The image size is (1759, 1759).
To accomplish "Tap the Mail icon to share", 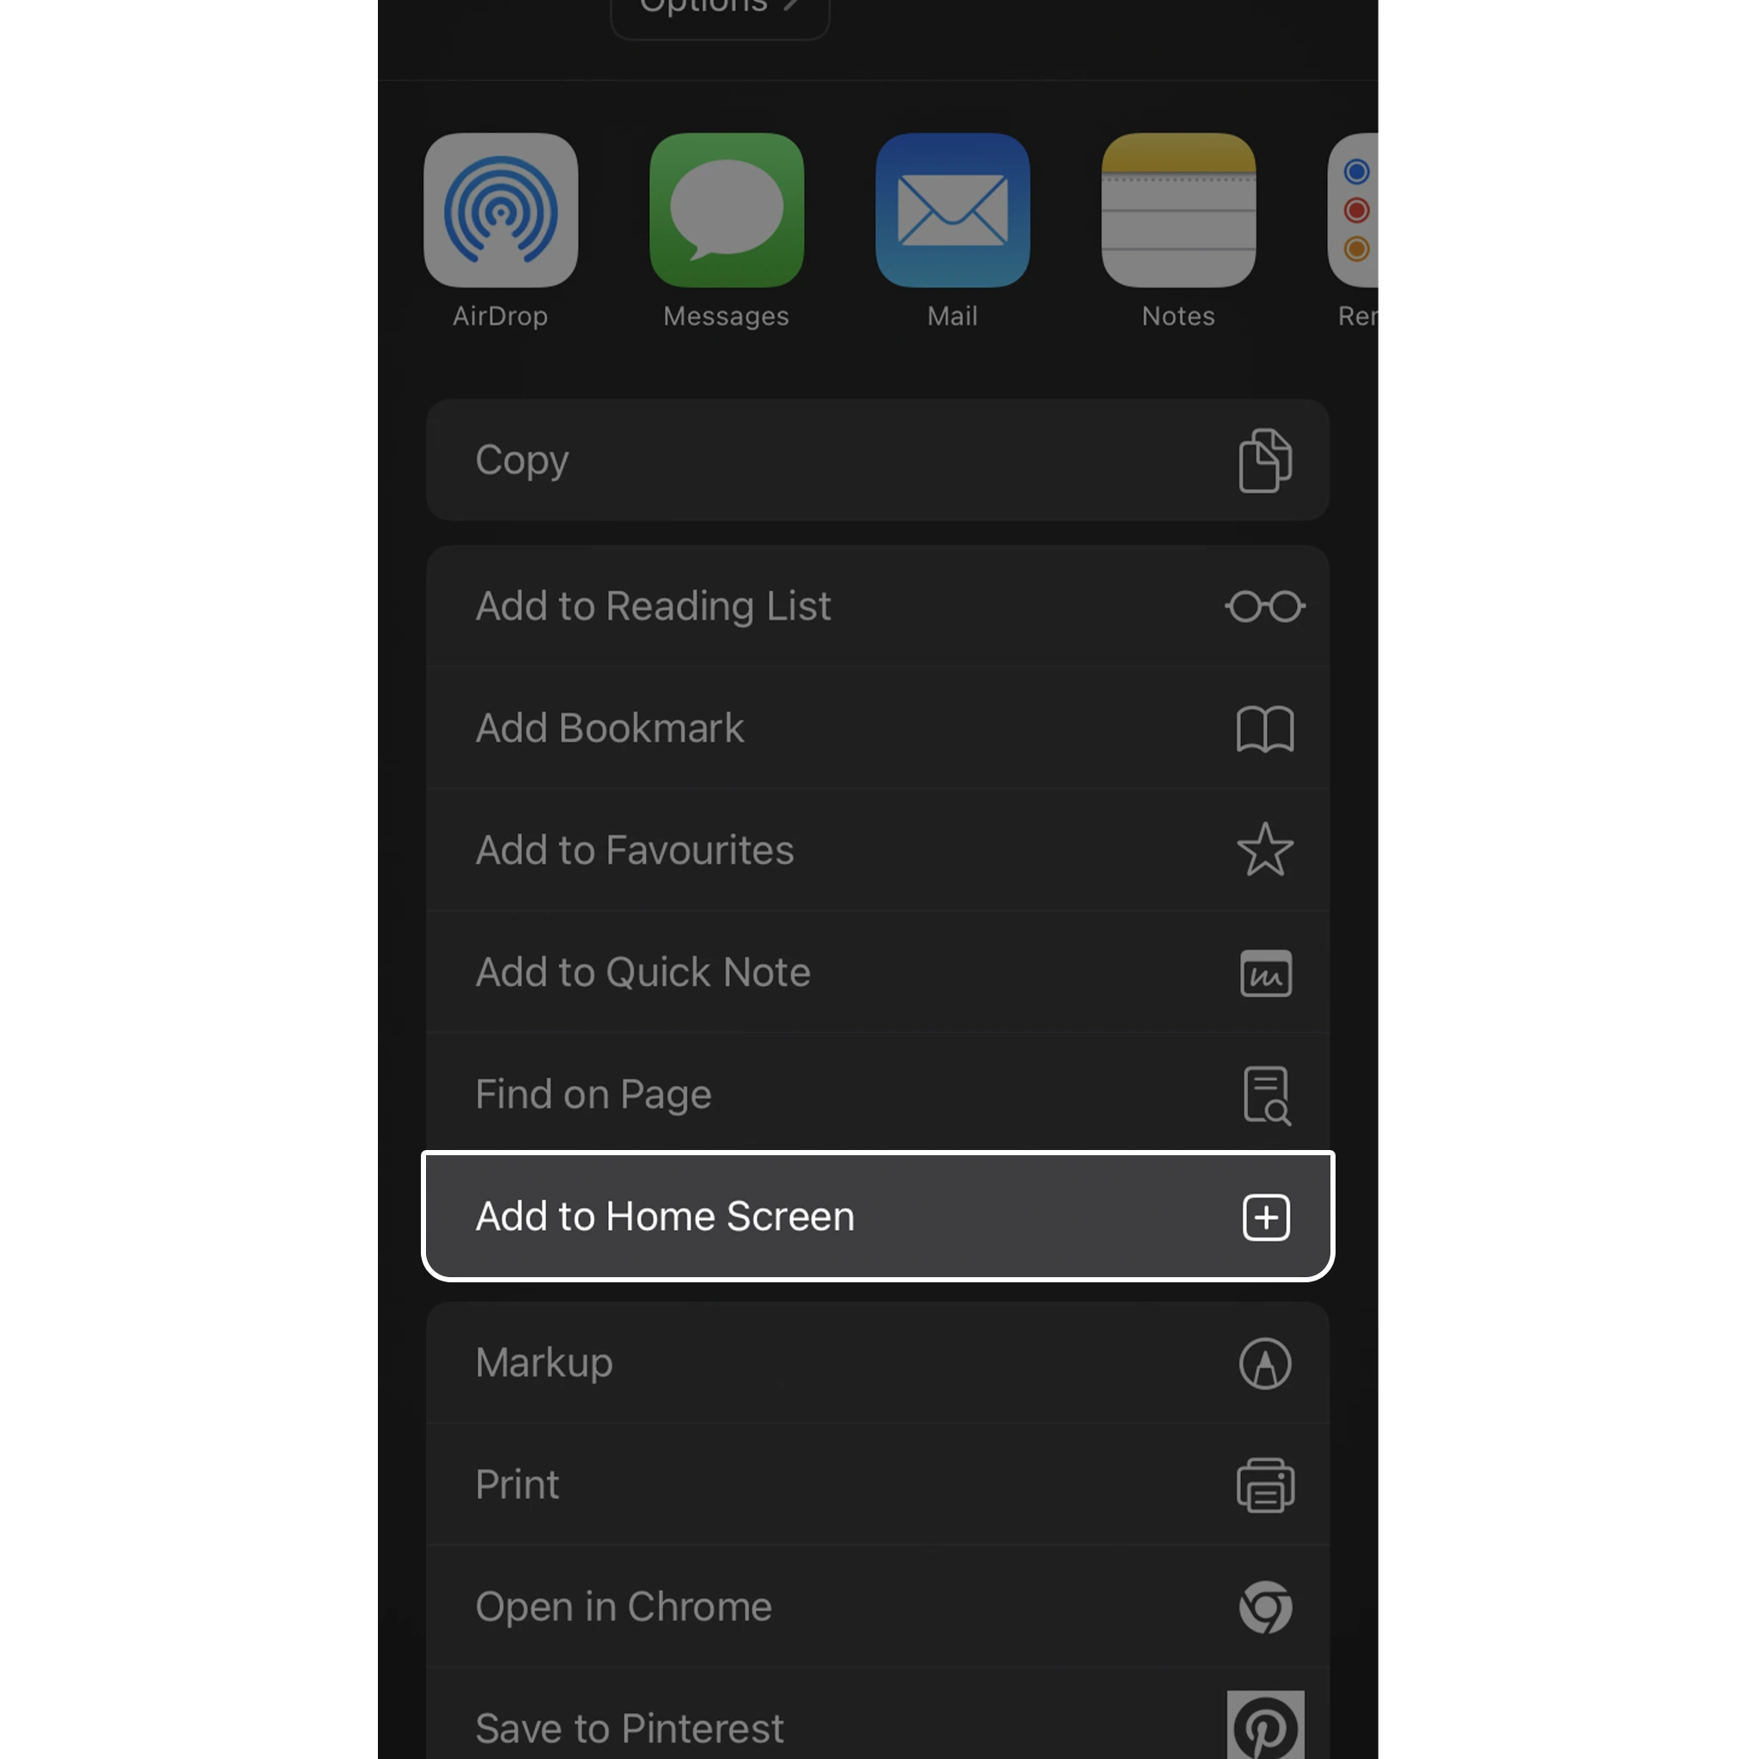I will [952, 210].
